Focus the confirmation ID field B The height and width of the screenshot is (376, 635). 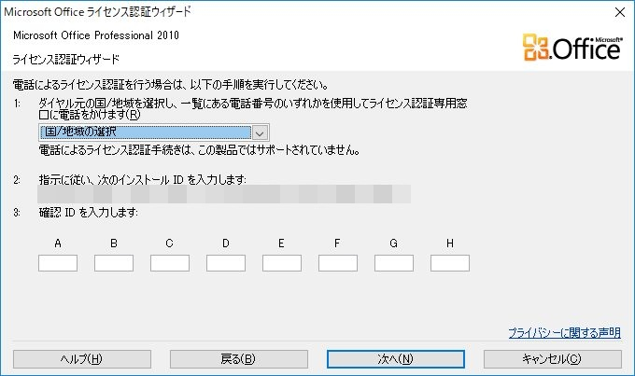tap(113, 263)
